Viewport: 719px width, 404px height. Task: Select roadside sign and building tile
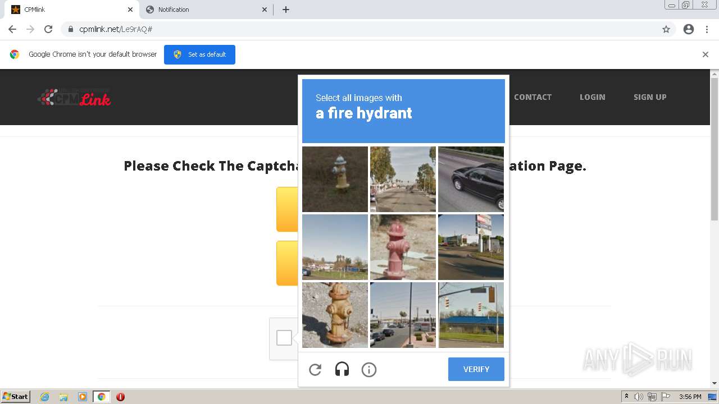coord(471,247)
